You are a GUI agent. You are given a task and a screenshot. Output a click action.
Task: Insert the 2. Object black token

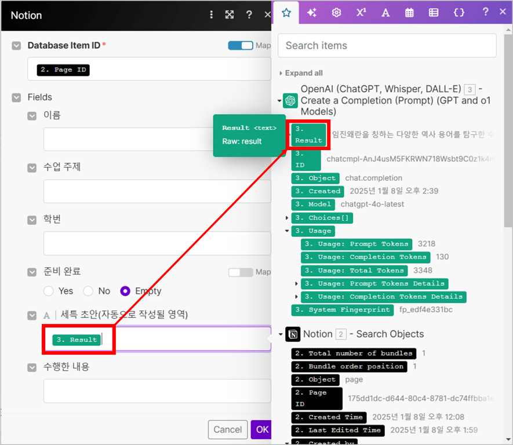[x=315, y=380]
